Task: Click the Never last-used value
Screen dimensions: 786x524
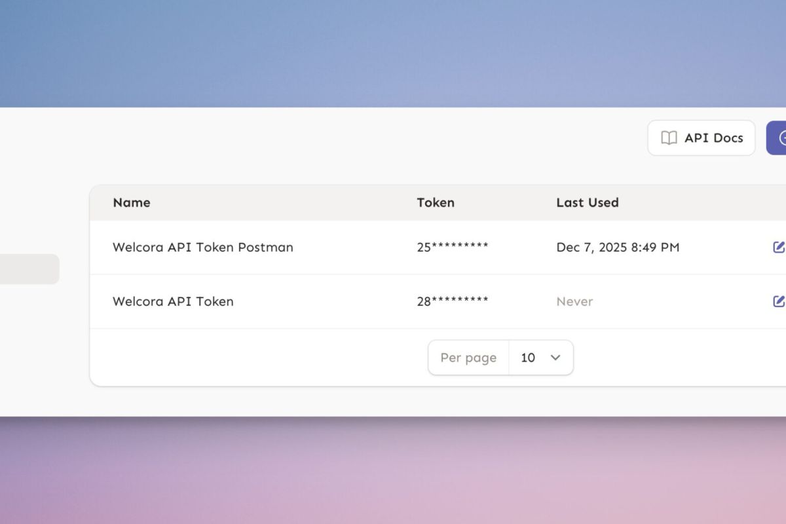Action: [574, 301]
